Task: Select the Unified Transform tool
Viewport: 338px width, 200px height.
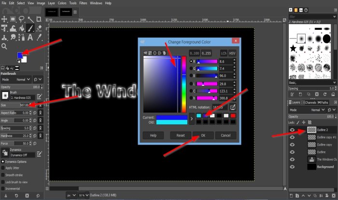Action: pos(4,28)
